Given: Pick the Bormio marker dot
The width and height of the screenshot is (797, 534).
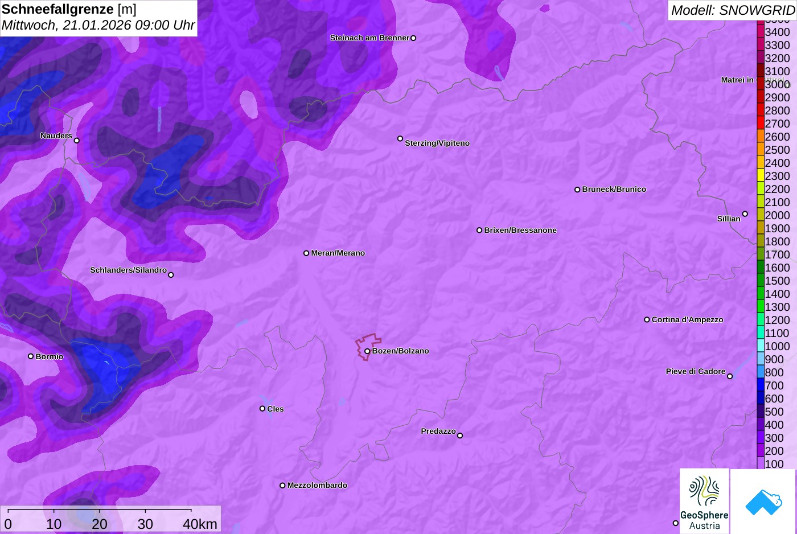Looking at the screenshot, I should click(31, 356).
